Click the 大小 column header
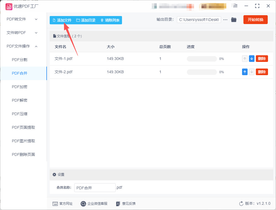Screen dimensions: 276x210 click(x=111, y=47)
